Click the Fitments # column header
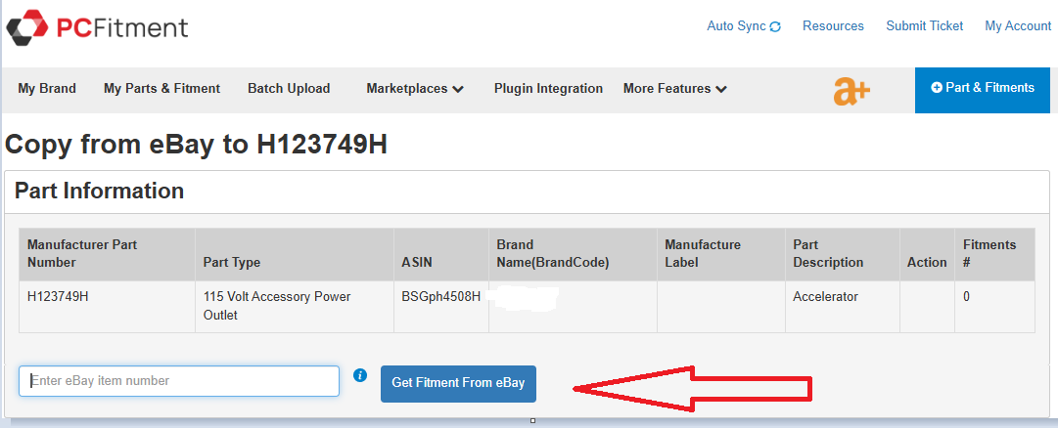 [994, 254]
